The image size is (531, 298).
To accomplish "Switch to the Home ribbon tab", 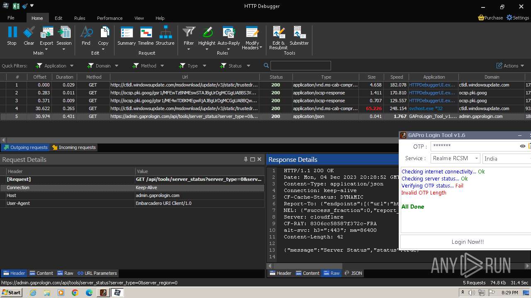I will point(37,18).
